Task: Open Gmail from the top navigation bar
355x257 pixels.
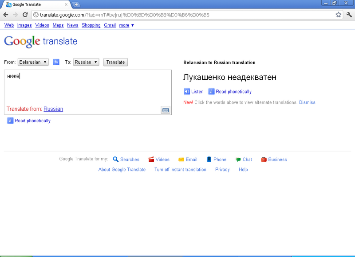Action: (x=110, y=25)
